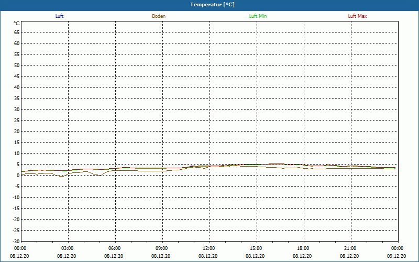Click the '03:00' time axis label
419x262 pixels.
click(67, 248)
